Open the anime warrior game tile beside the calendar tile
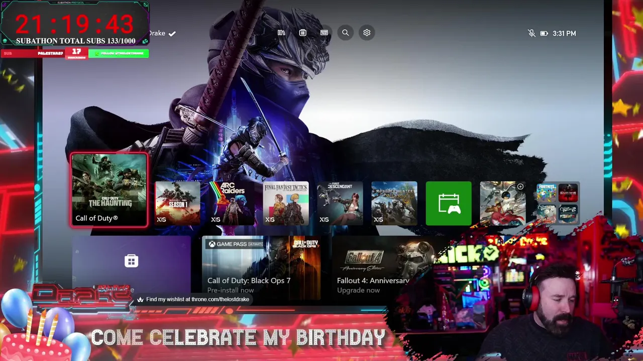Screen dimensions: 643x361 pyautogui.click(x=503, y=203)
